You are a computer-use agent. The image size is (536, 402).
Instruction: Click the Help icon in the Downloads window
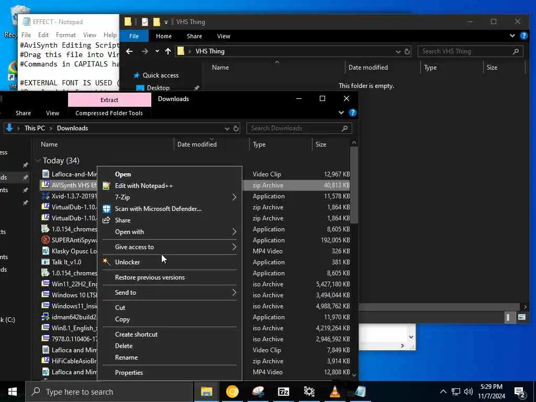pyautogui.click(x=352, y=113)
